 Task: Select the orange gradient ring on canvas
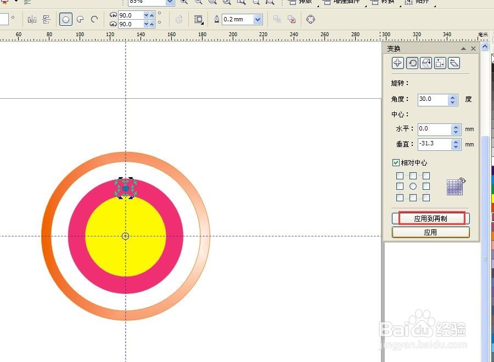pyautogui.click(x=47, y=236)
